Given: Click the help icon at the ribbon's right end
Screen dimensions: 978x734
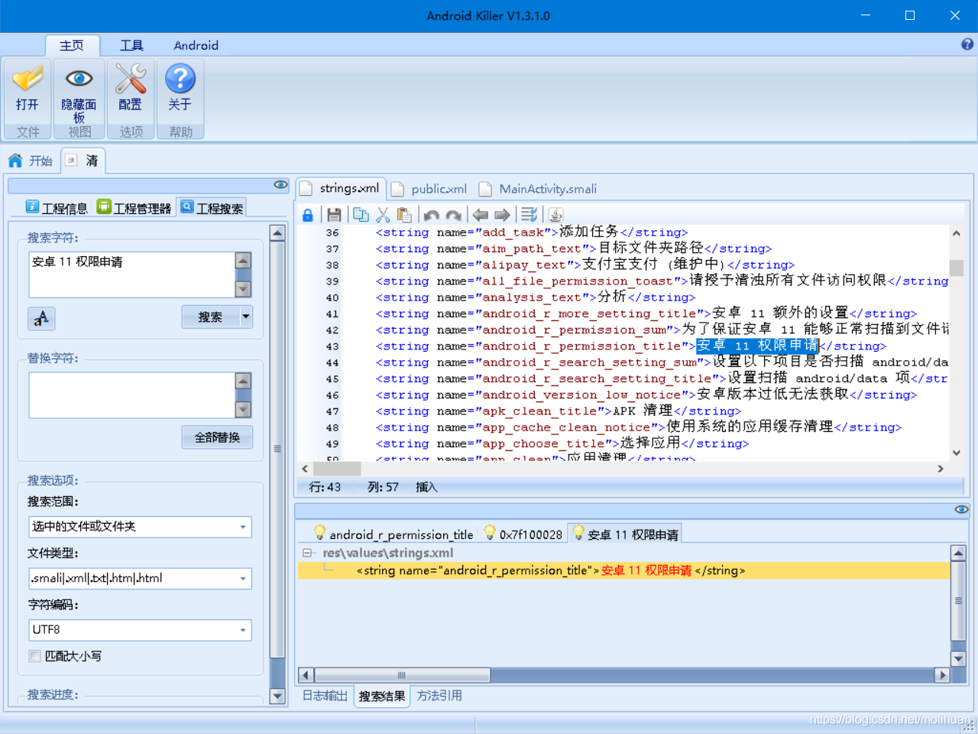Looking at the screenshot, I should tap(967, 44).
